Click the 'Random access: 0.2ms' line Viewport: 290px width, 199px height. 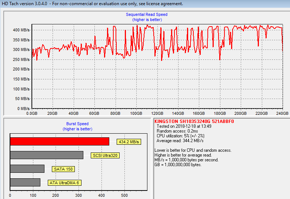point(177,131)
